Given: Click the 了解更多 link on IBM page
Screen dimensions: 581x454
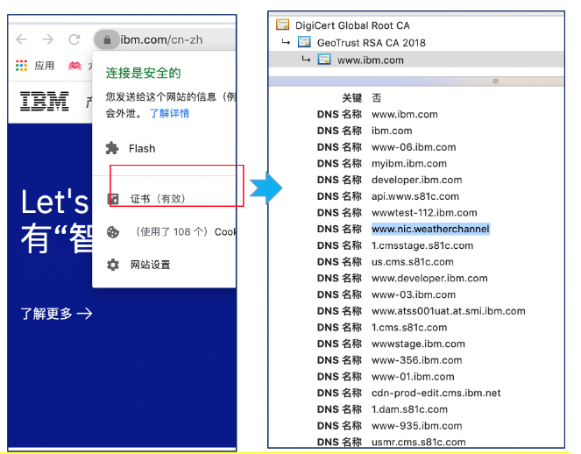Looking at the screenshot, I should [56, 314].
